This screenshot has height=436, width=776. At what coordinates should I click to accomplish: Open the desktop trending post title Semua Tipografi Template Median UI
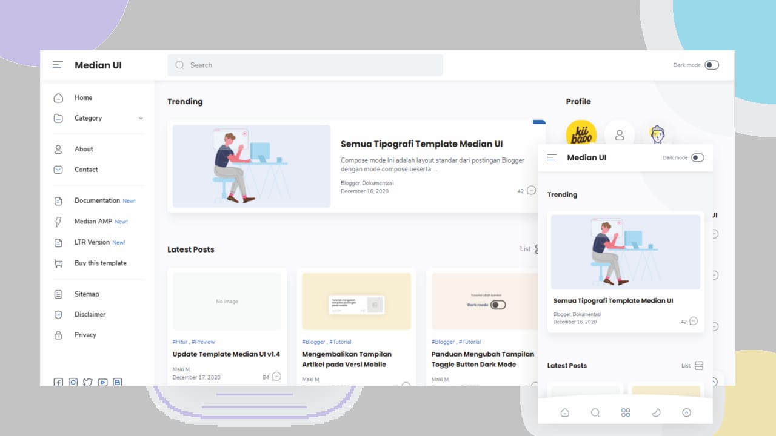[421, 144]
